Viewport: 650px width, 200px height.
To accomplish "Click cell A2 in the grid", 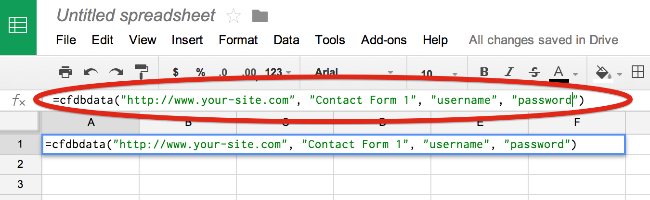I will click(91, 164).
